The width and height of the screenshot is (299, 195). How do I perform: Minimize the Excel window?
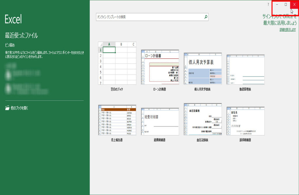coord(277,4)
